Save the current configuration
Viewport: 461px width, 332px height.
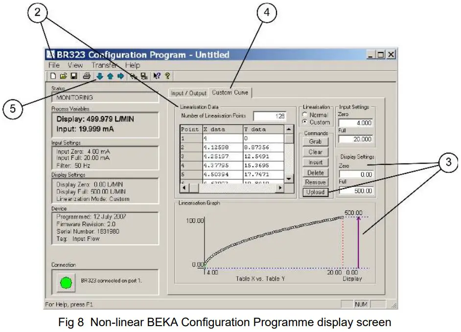(73, 76)
